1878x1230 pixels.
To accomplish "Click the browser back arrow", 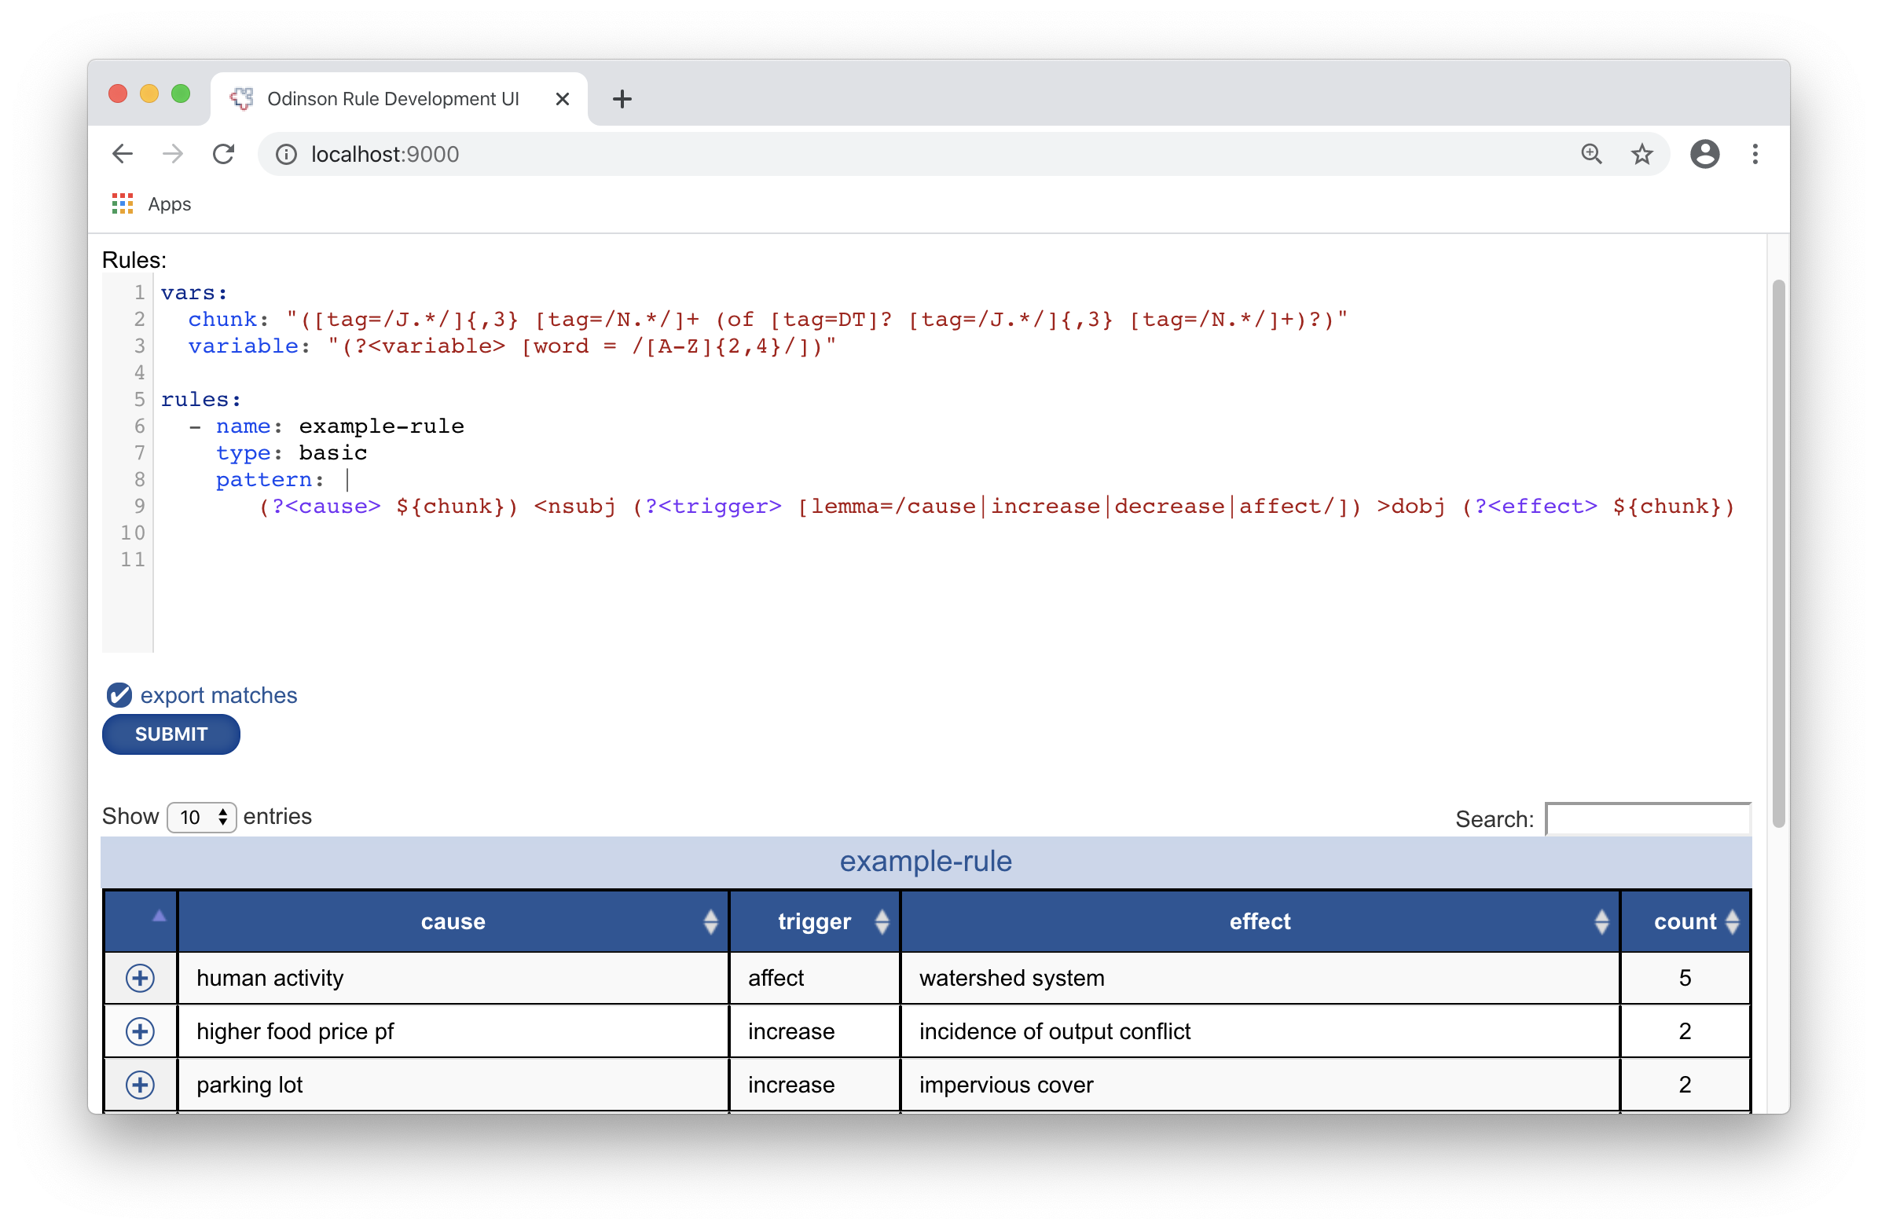I will tap(123, 154).
